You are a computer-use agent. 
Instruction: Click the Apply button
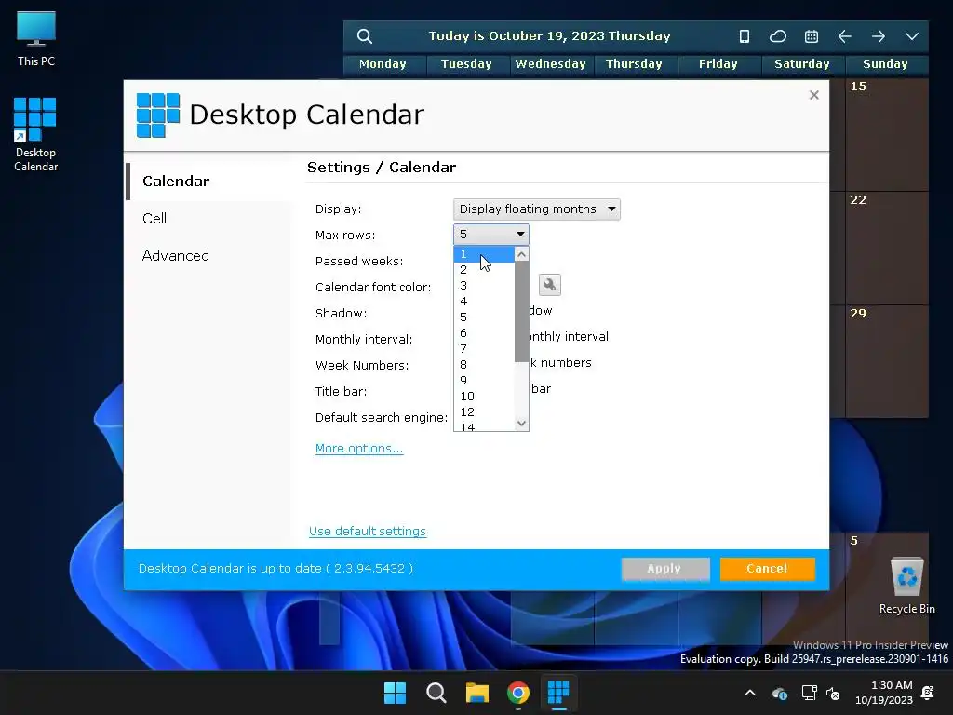[x=664, y=569]
